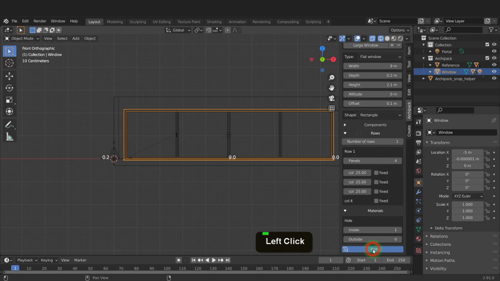Open the window Type dropdown

click(x=379, y=57)
